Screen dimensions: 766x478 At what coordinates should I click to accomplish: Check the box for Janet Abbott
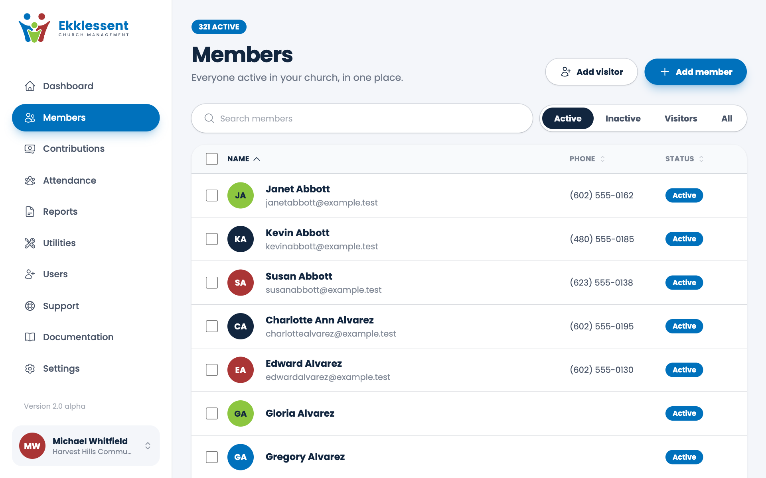point(212,196)
